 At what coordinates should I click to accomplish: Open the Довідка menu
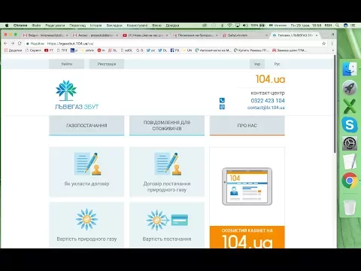tap(172, 26)
